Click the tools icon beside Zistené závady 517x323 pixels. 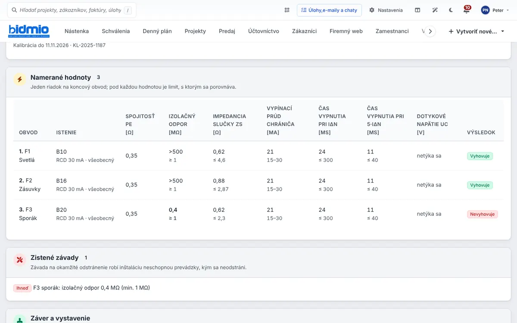(x=19, y=260)
